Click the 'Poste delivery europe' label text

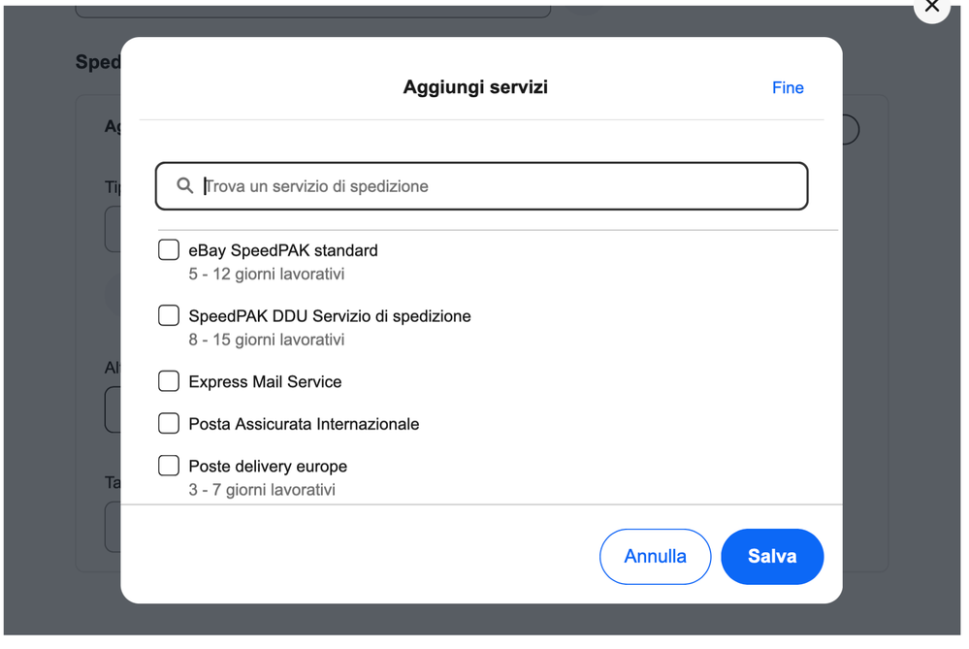point(268,467)
